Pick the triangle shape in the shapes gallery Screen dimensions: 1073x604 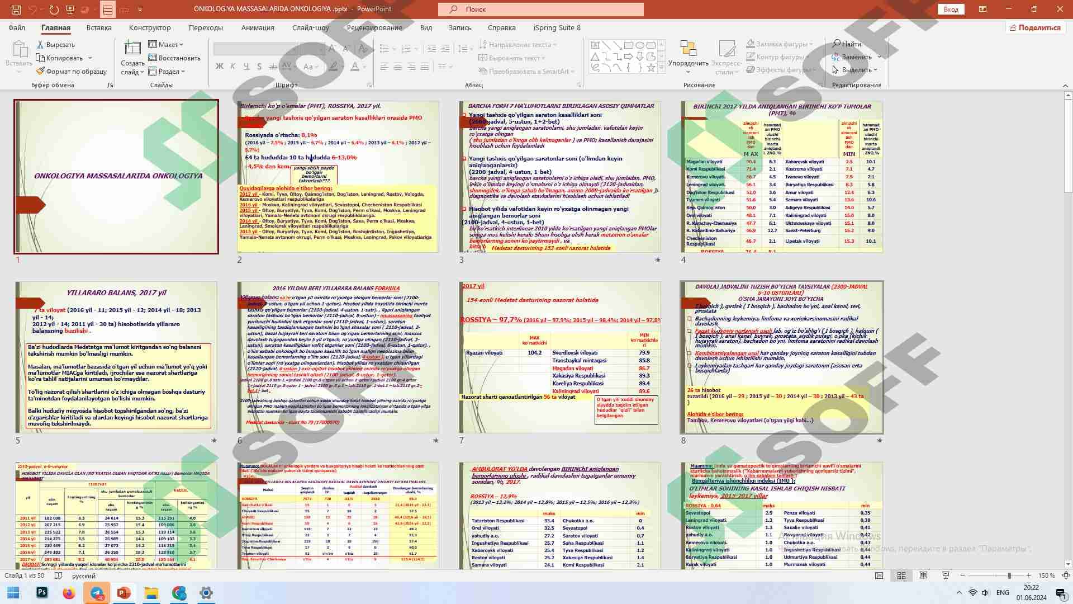coord(595,56)
